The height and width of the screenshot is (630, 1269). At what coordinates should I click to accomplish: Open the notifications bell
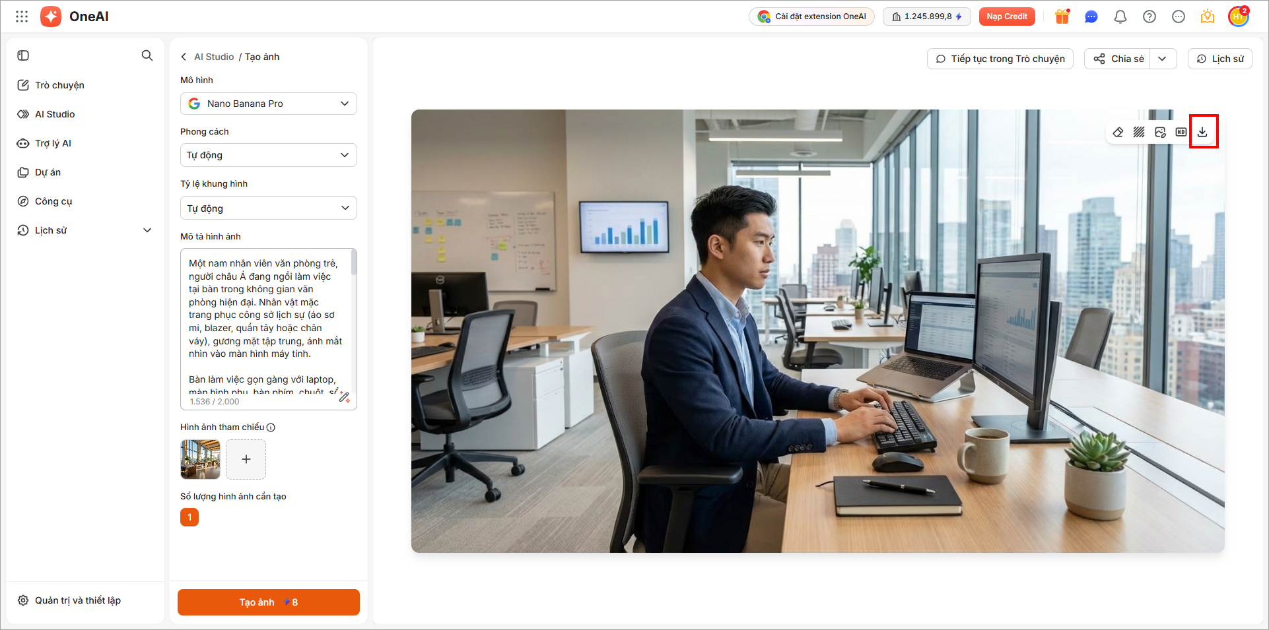[1120, 16]
